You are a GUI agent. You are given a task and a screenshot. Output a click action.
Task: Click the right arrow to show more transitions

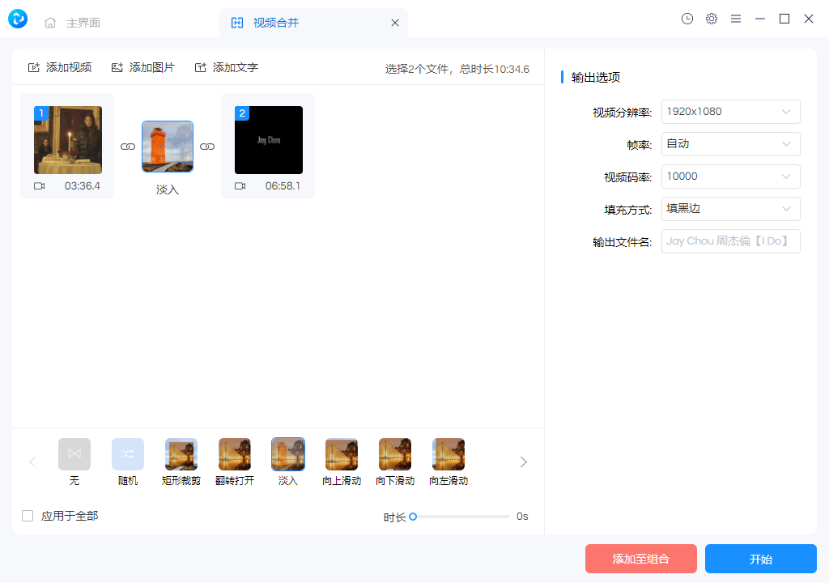[x=523, y=462]
